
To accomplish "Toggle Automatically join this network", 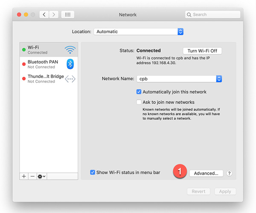I will pyautogui.click(x=139, y=92).
